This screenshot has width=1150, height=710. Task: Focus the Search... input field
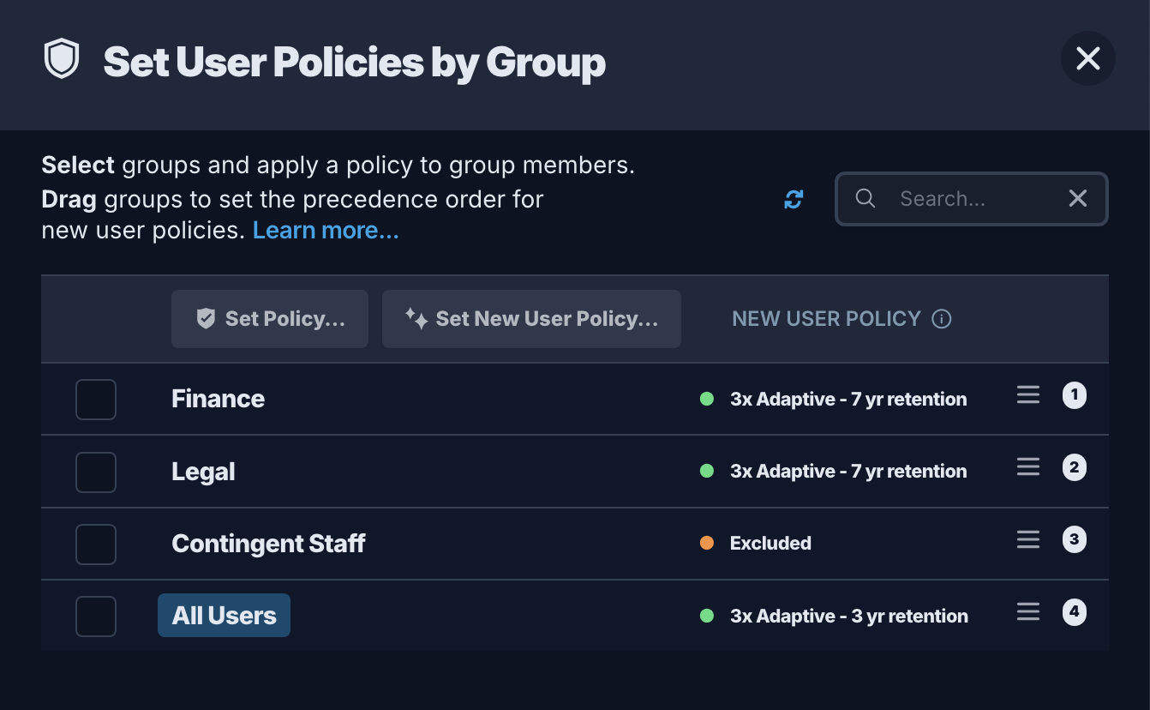pyautogui.click(x=971, y=199)
